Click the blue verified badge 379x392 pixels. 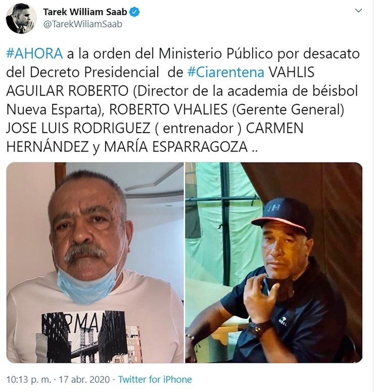point(135,12)
